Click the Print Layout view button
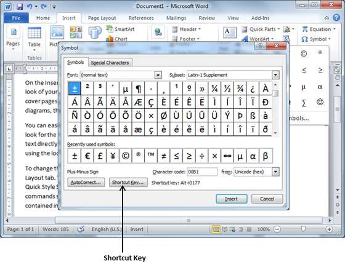This screenshot has width=345, height=262. (216, 229)
